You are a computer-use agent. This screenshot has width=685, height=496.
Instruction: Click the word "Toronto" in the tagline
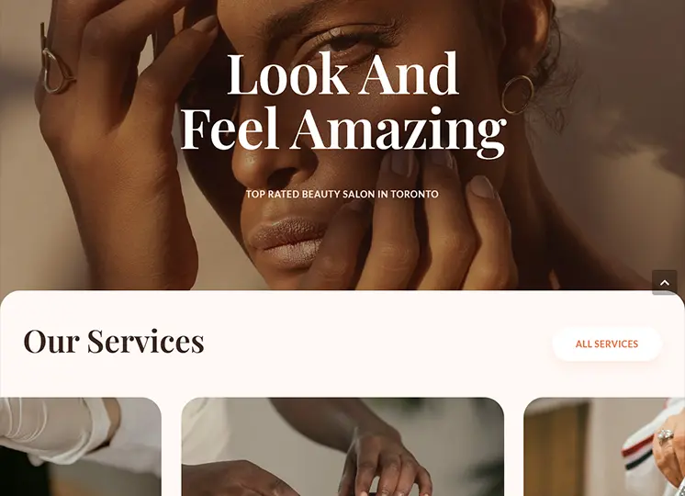pos(414,194)
